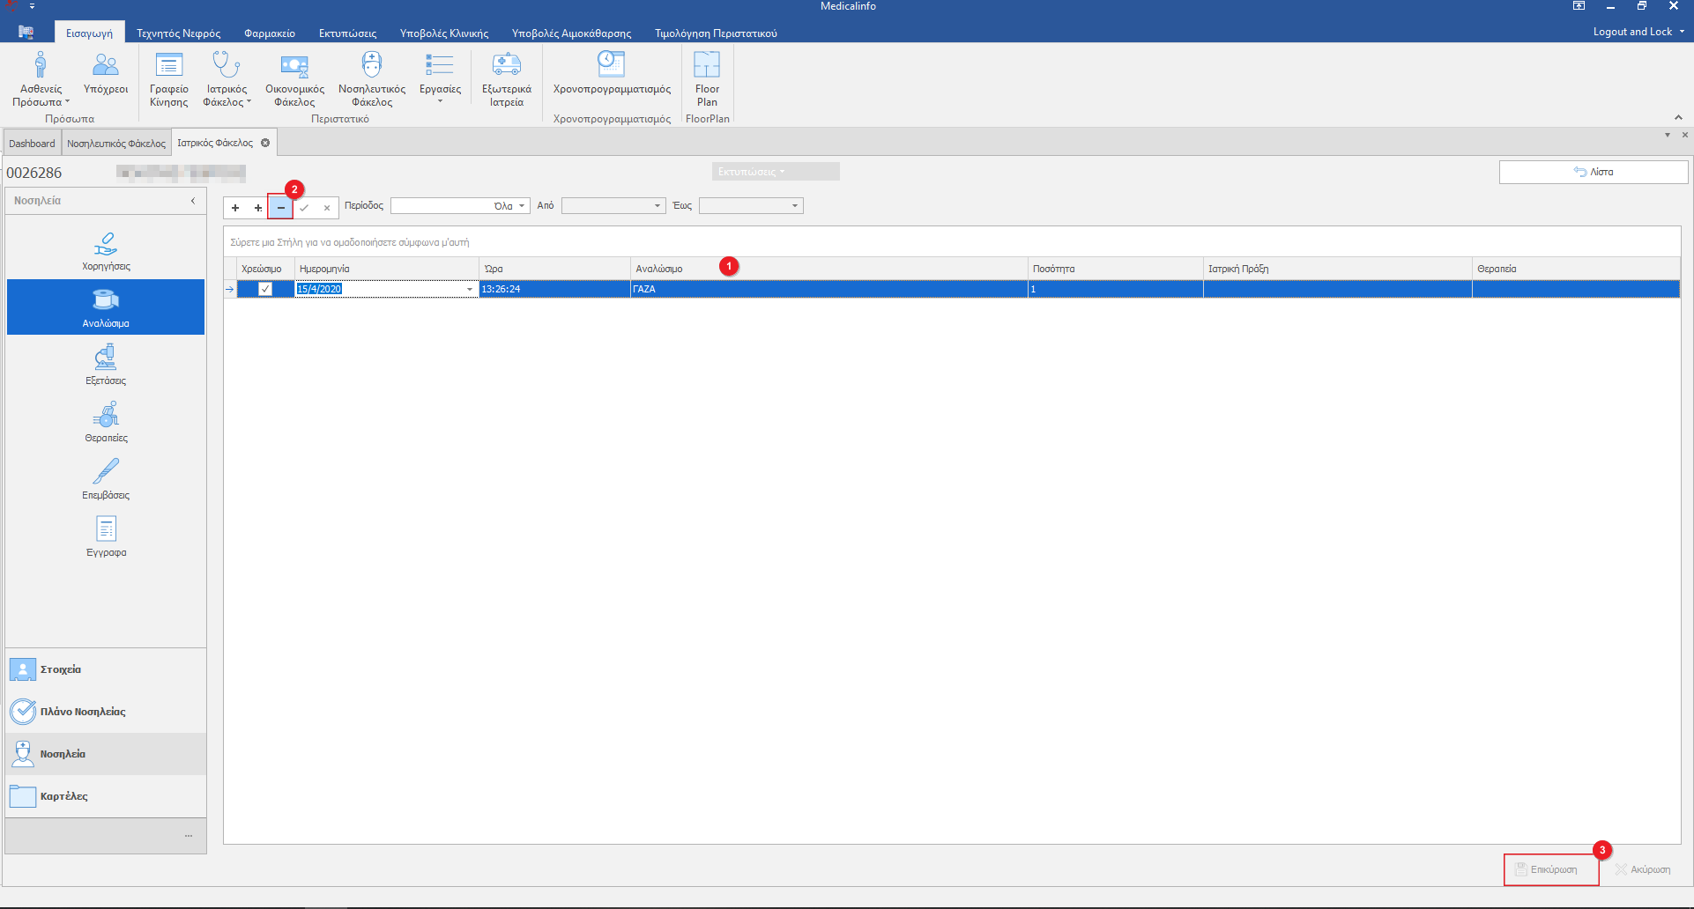Open Γραφείο Κίνησης from the ribbon
Screen dimensions: 1694x909
[168, 78]
